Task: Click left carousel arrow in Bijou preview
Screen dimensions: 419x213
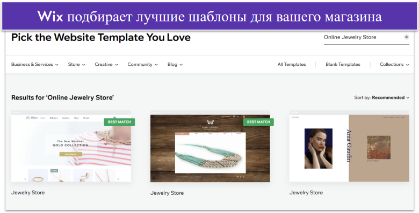Action: pos(25,179)
